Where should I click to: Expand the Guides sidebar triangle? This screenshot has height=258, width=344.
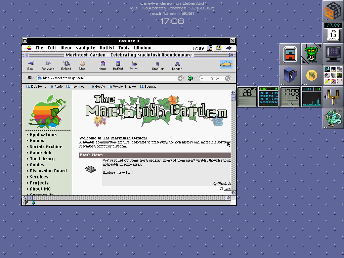click(28, 165)
